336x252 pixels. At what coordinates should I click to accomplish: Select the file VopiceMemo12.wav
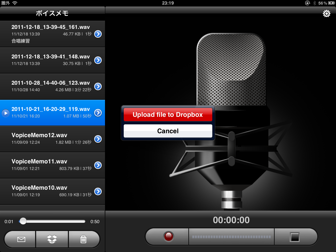tap(52, 139)
